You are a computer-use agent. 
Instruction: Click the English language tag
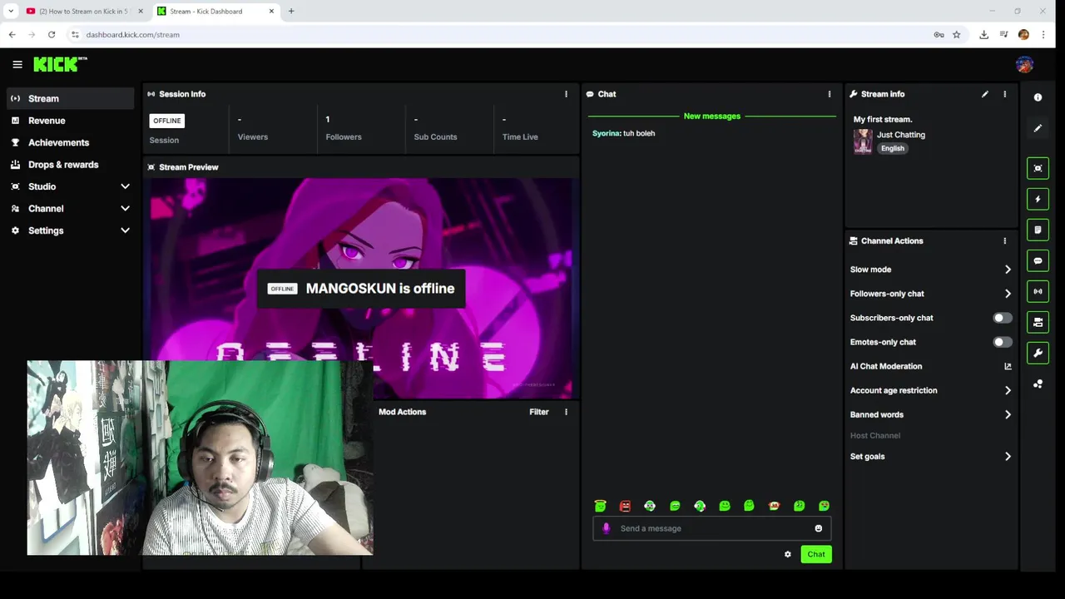click(x=893, y=149)
